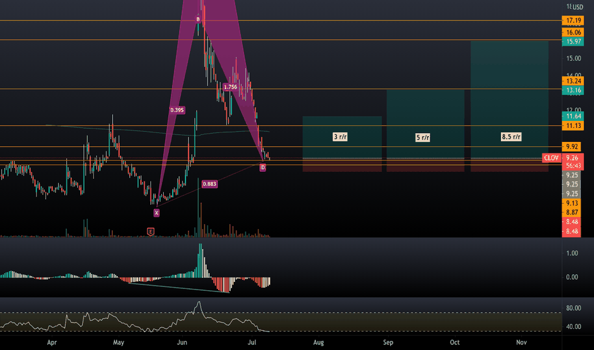The width and height of the screenshot is (594, 350).
Task: Select the 13.16 target price label
Action: point(573,90)
